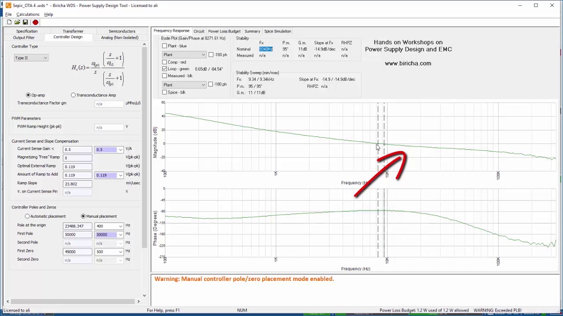Open the Summary tab
Image resolution: width=563 pixels, height=316 pixels.
[x=252, y=31]
